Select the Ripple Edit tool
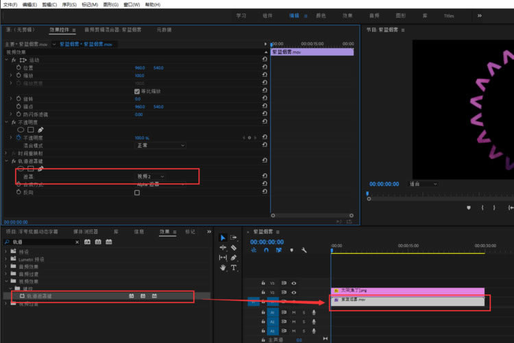 [x=223, y=248]
